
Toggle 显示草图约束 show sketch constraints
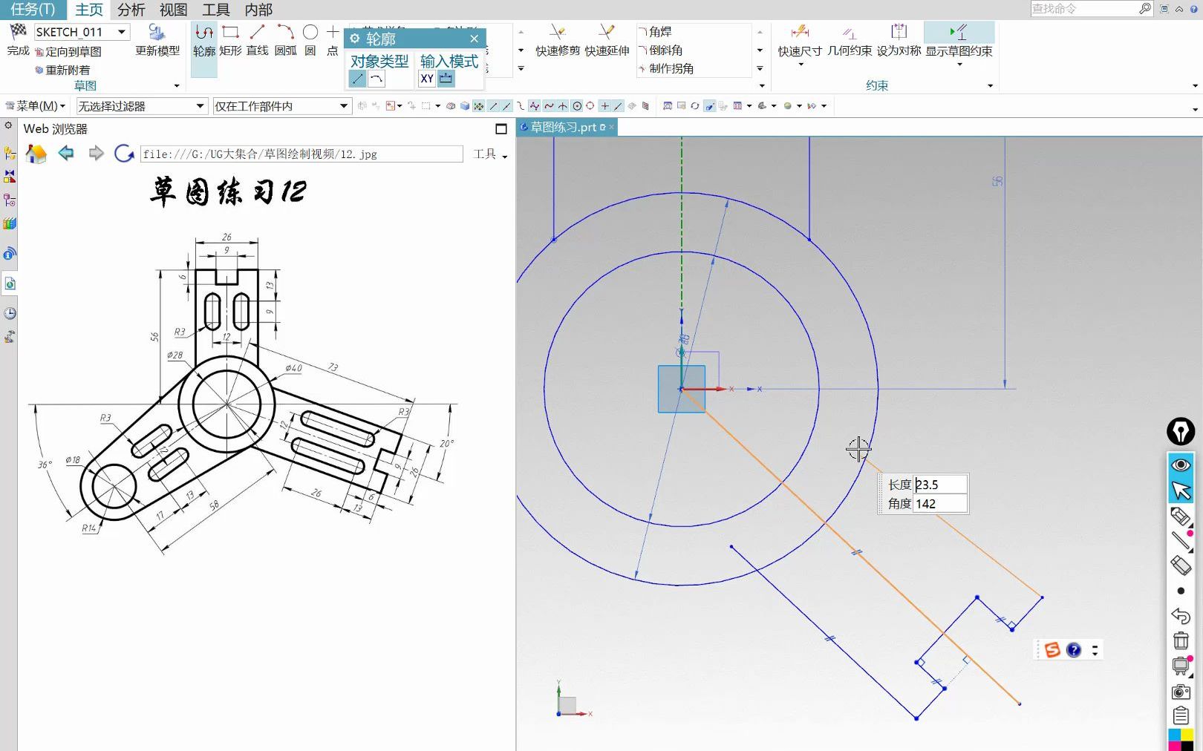959,41
